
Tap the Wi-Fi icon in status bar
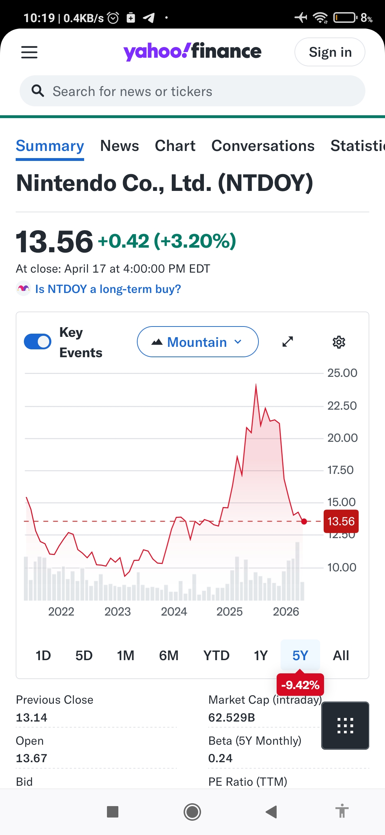(x=320, y=17)
